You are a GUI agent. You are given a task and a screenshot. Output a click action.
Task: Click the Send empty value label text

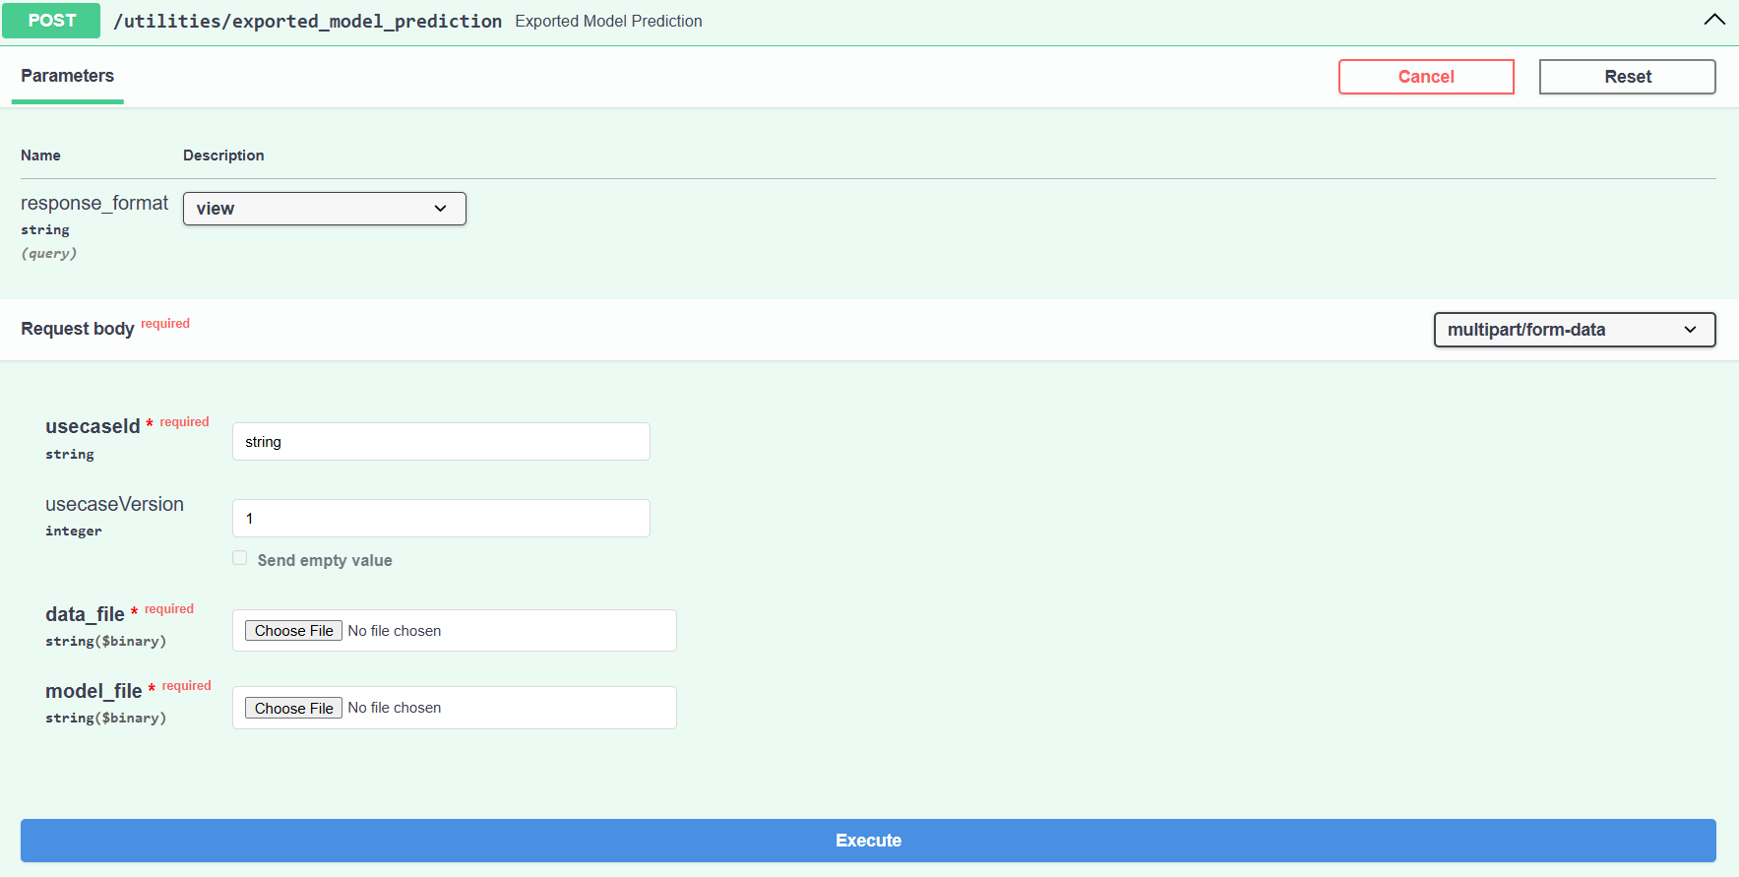(325, 560)
